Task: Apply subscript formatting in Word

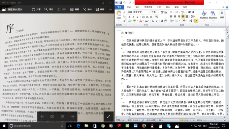Action: [x=148, y=17]
